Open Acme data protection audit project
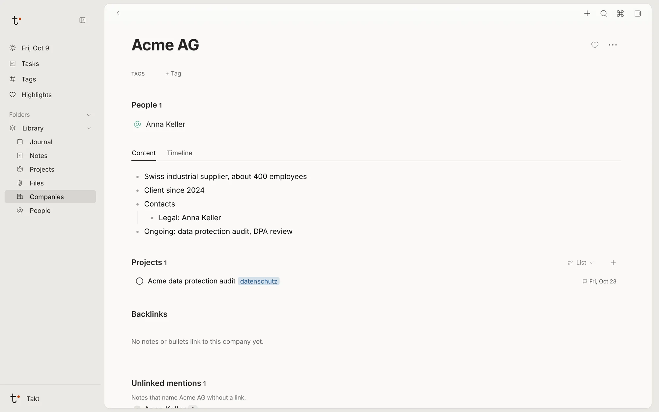 click(191, 281)
